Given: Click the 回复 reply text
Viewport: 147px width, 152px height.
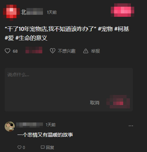Looking at the screenshot, I should coord(50,147).
